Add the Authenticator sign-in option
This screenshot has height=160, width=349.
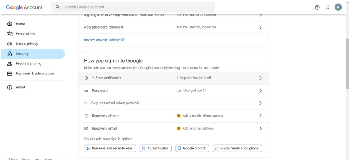tap(156, 149)
